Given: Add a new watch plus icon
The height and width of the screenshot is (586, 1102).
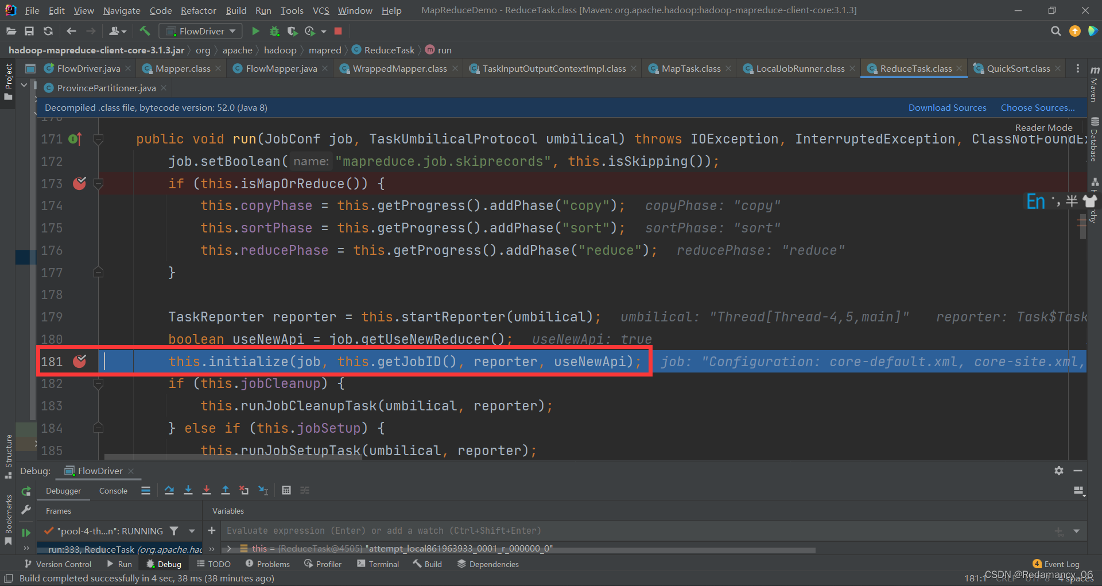Looking at the screenshot, I should (212, 530).
